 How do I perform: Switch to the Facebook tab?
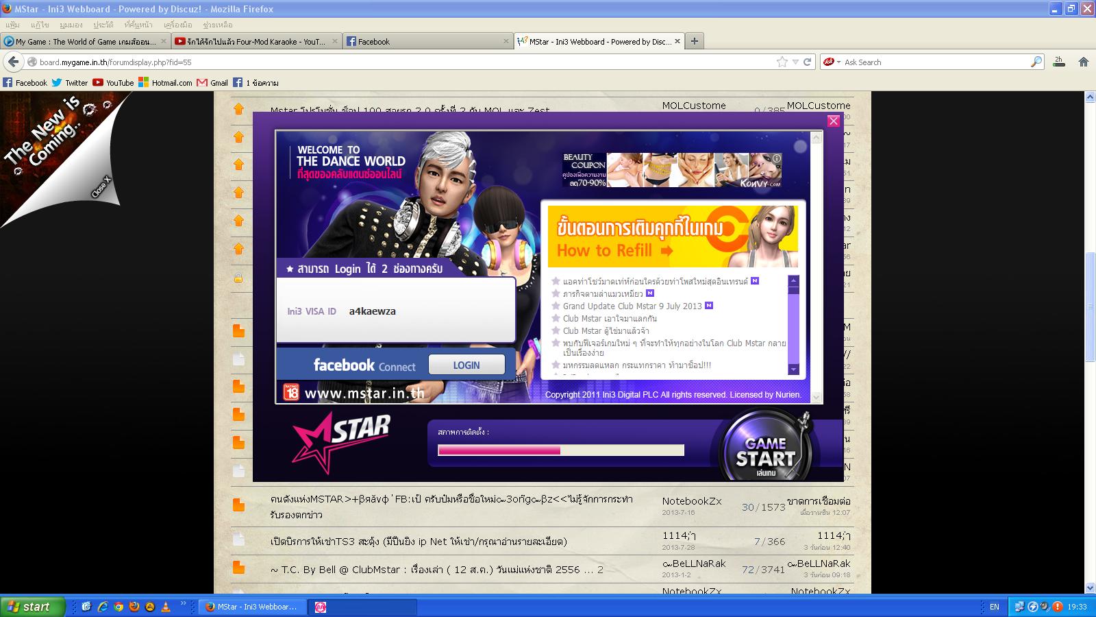(428, 41)
